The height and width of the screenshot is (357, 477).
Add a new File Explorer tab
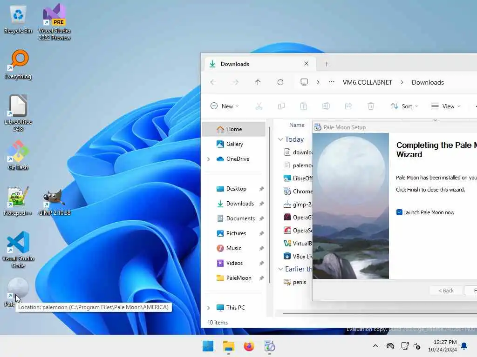click(x=327, y=64)
